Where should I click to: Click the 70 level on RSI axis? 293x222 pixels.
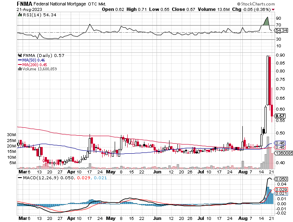click(x=278, y=25)
